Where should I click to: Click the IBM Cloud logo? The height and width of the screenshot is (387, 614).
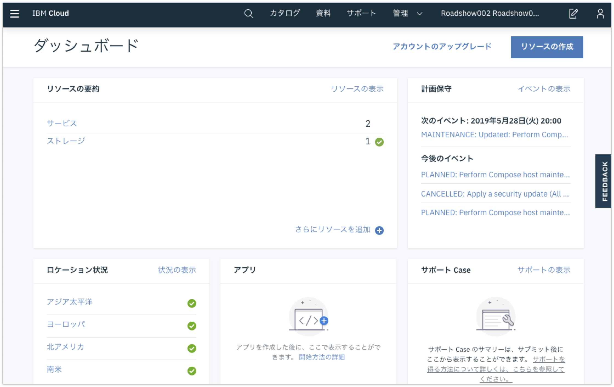(50, 13)
